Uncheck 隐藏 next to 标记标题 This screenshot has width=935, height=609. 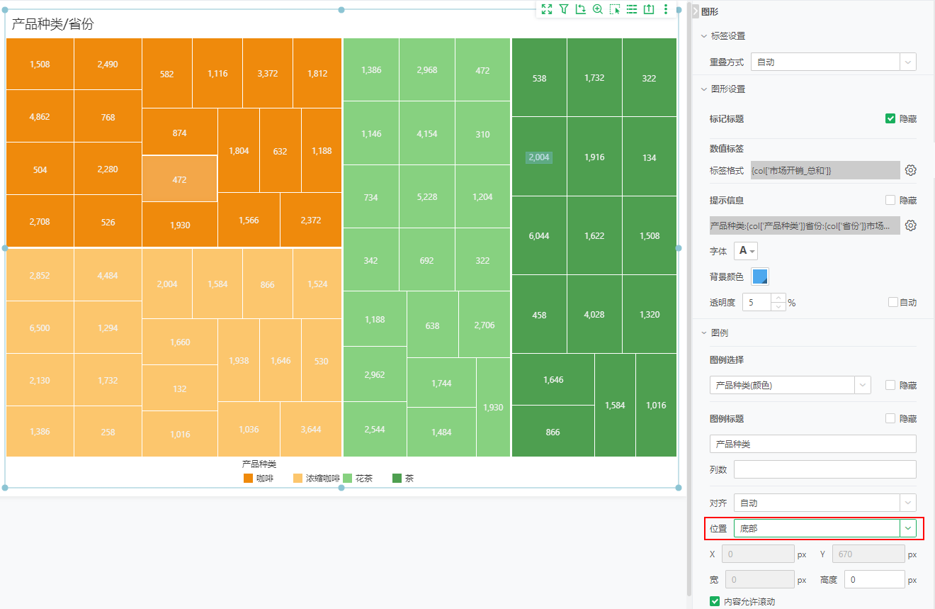pos(890,118)
